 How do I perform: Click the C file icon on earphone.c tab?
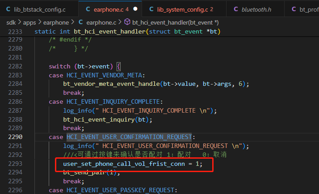(x=88, y=9)
